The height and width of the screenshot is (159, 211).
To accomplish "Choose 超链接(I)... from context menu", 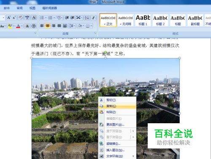I will tap(118, 143).
